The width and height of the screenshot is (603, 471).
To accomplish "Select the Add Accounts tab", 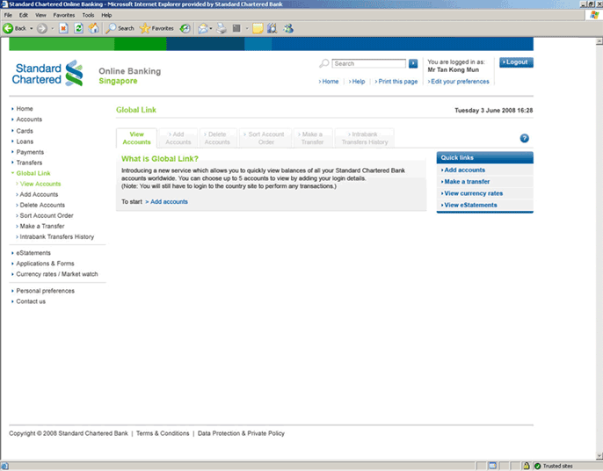I will pos(178,138).
